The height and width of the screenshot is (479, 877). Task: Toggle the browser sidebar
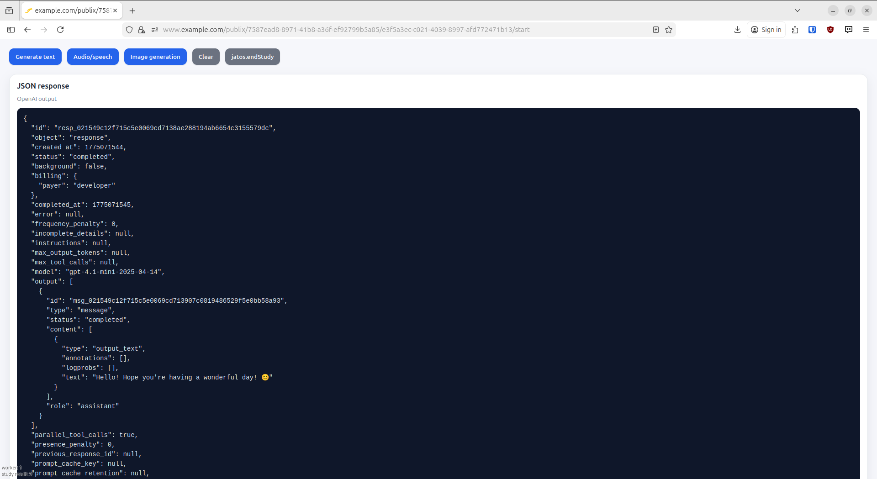[x=11, y=30]
